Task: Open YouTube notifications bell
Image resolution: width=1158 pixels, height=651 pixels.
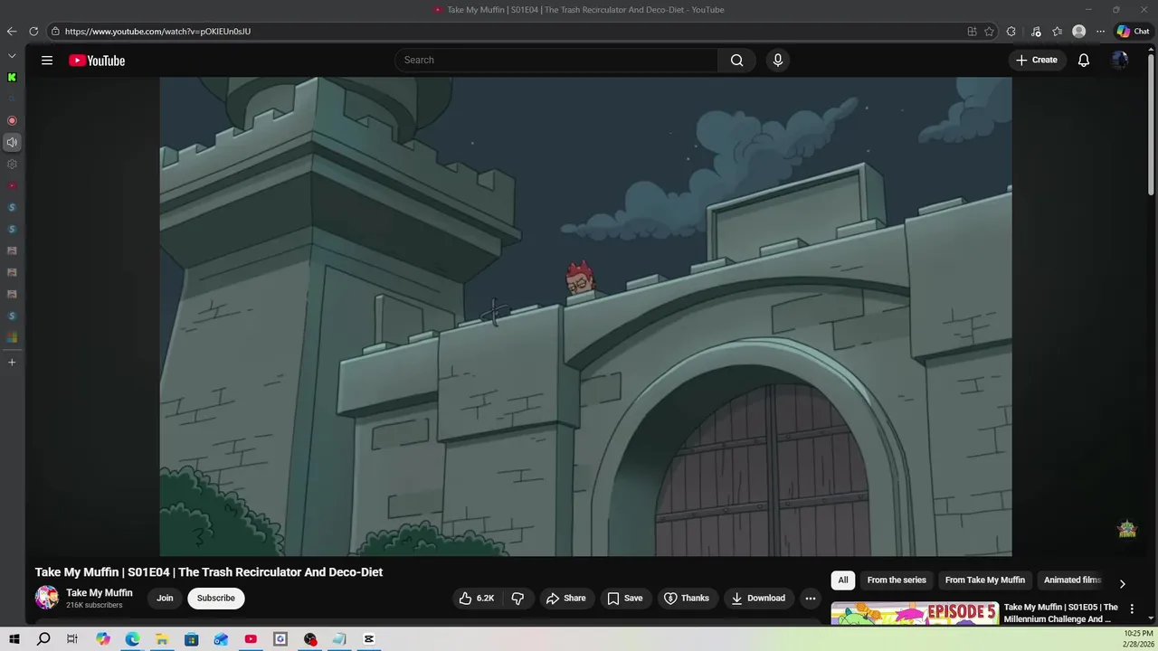Action: (1083, 61)
